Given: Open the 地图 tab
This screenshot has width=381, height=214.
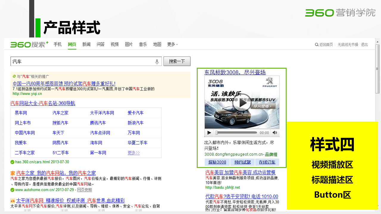Looking at the screenshot, I should click(157, 44).
